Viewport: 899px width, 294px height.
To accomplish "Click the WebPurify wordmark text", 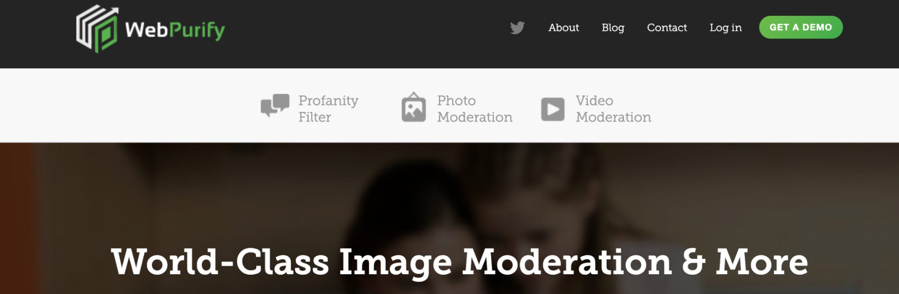I will tap(175, 31).
